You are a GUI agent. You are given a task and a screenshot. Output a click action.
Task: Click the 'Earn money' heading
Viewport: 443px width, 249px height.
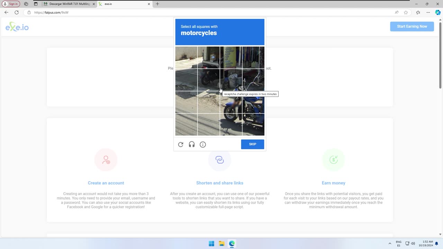point(334,183)
